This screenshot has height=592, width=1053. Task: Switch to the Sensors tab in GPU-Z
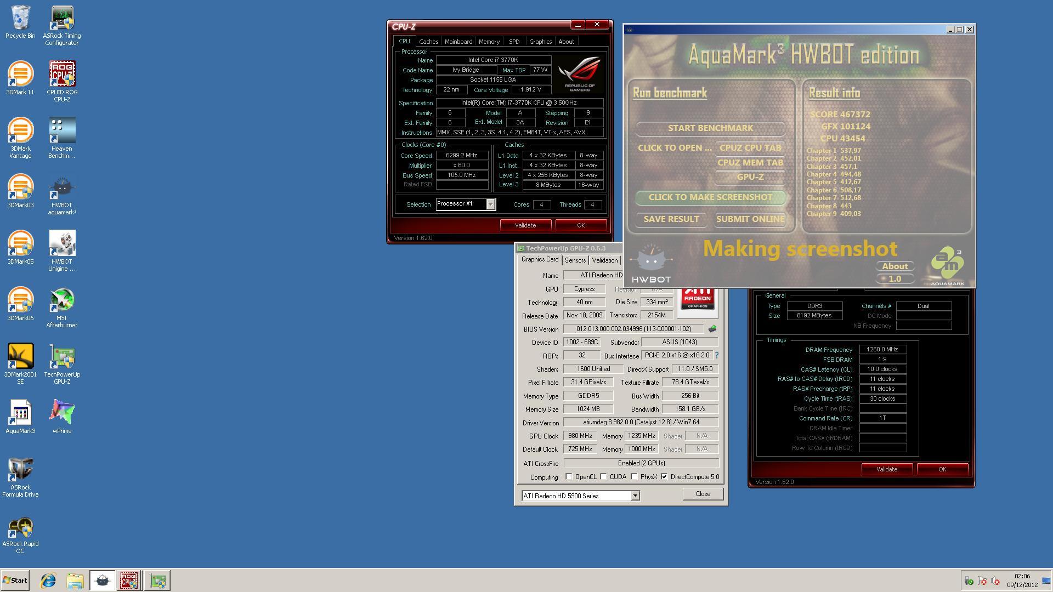(x=575, y=260)
